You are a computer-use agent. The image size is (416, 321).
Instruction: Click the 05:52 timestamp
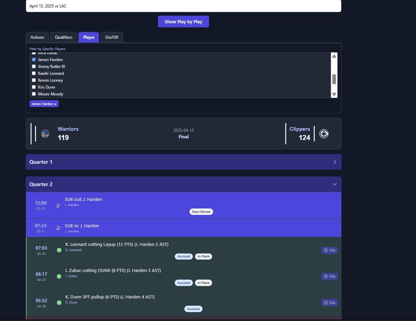click(41, 301)
